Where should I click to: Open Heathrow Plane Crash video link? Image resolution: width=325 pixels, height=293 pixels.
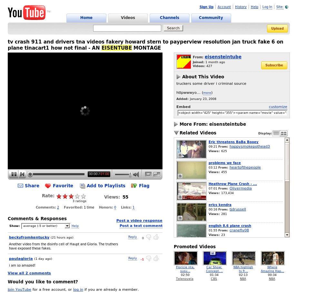tap(232, 184)
